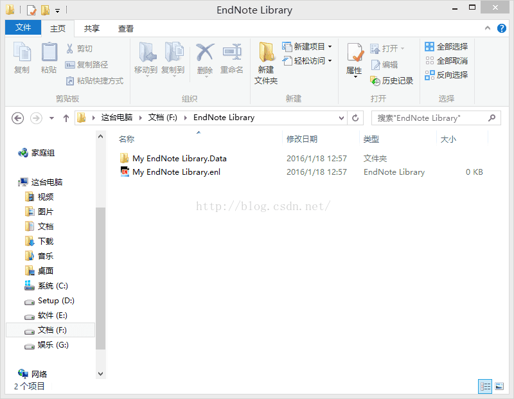Select Homegroup (家庭组) in sidebar

[37, 153]
